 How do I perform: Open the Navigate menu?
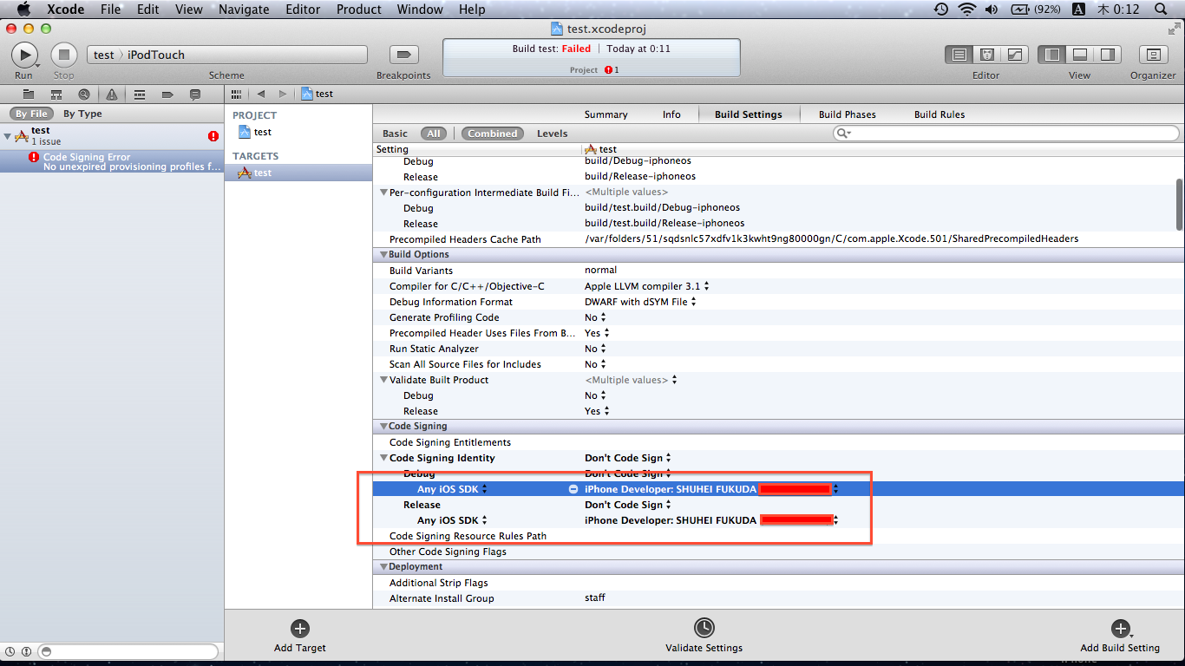(244, 10)
